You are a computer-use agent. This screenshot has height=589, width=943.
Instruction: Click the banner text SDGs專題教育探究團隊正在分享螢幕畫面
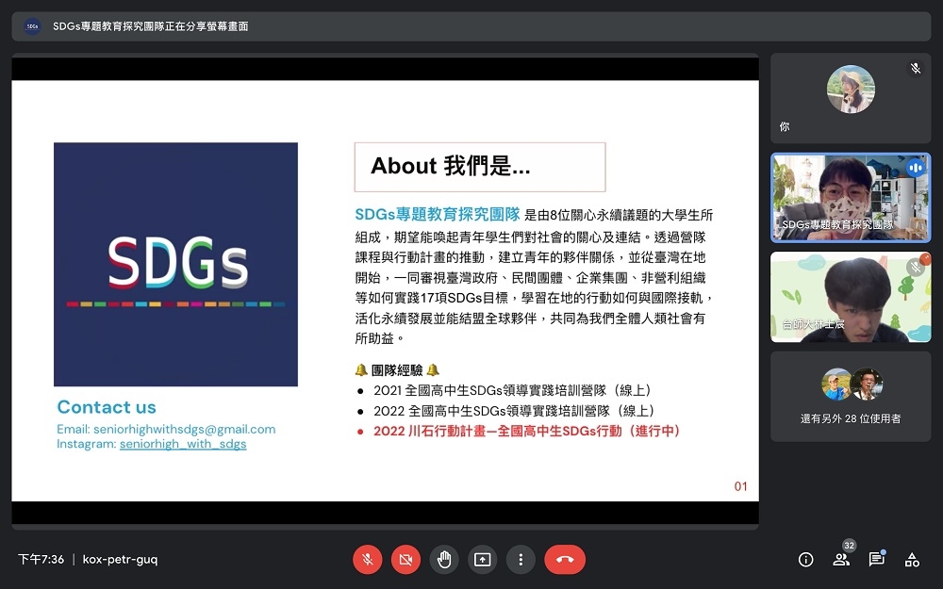[150, 26]
